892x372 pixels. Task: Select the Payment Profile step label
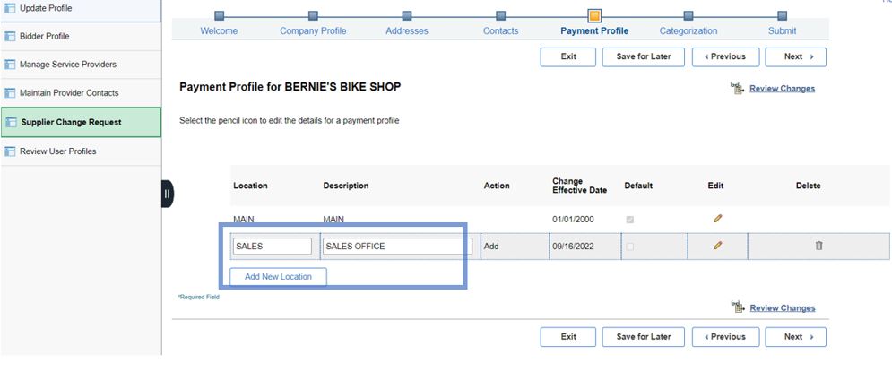pyautogui.click(x=594, y=31)
